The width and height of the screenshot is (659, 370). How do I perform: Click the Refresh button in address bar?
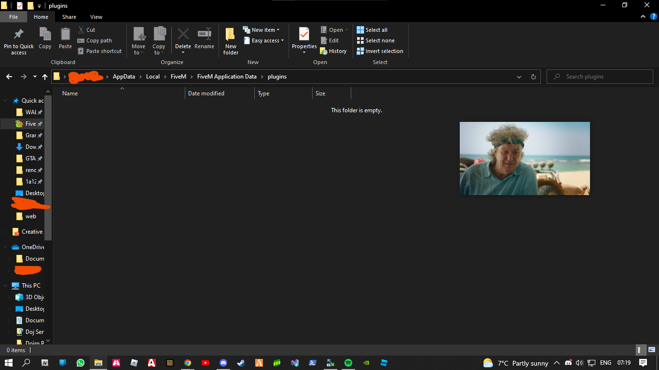tap(533, 77)
